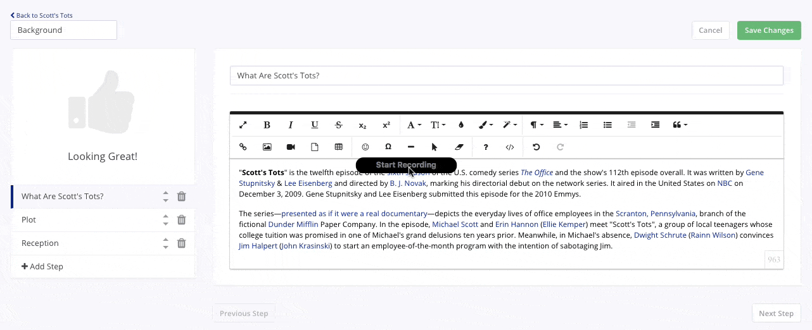The width and height of the screenshot is (812, 330).
Task: Click the Add Step item
Action: point(42,266)
